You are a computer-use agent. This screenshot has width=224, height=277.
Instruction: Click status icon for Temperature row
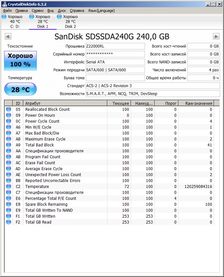[9, 187]
